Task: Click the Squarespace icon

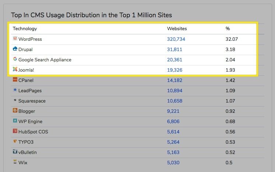Action: (x=15, y=100)
